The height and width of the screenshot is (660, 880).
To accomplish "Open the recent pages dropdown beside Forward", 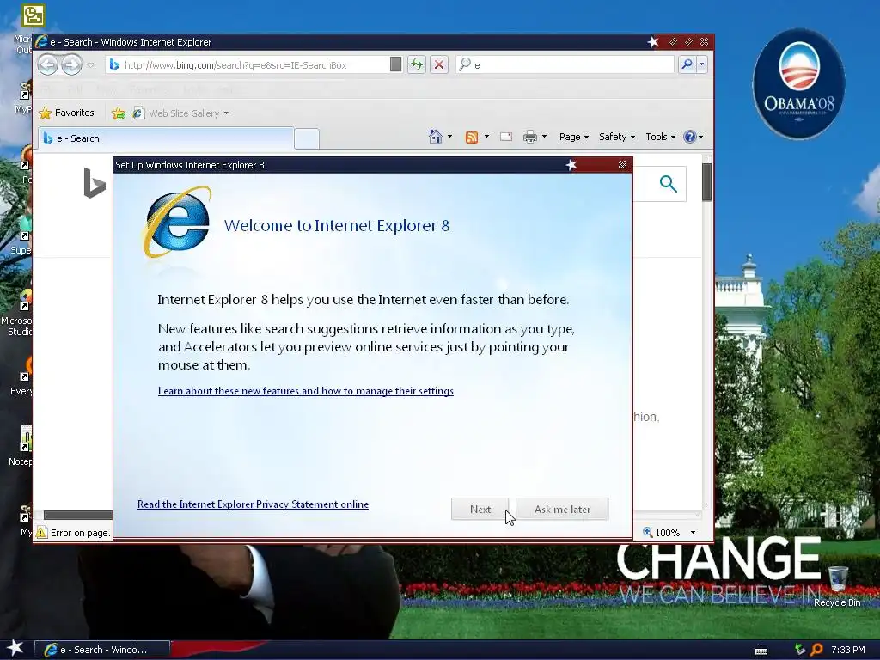I will (90, 65).
